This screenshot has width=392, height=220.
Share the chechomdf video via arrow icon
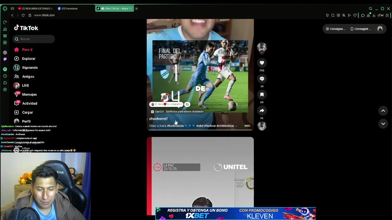262,110
